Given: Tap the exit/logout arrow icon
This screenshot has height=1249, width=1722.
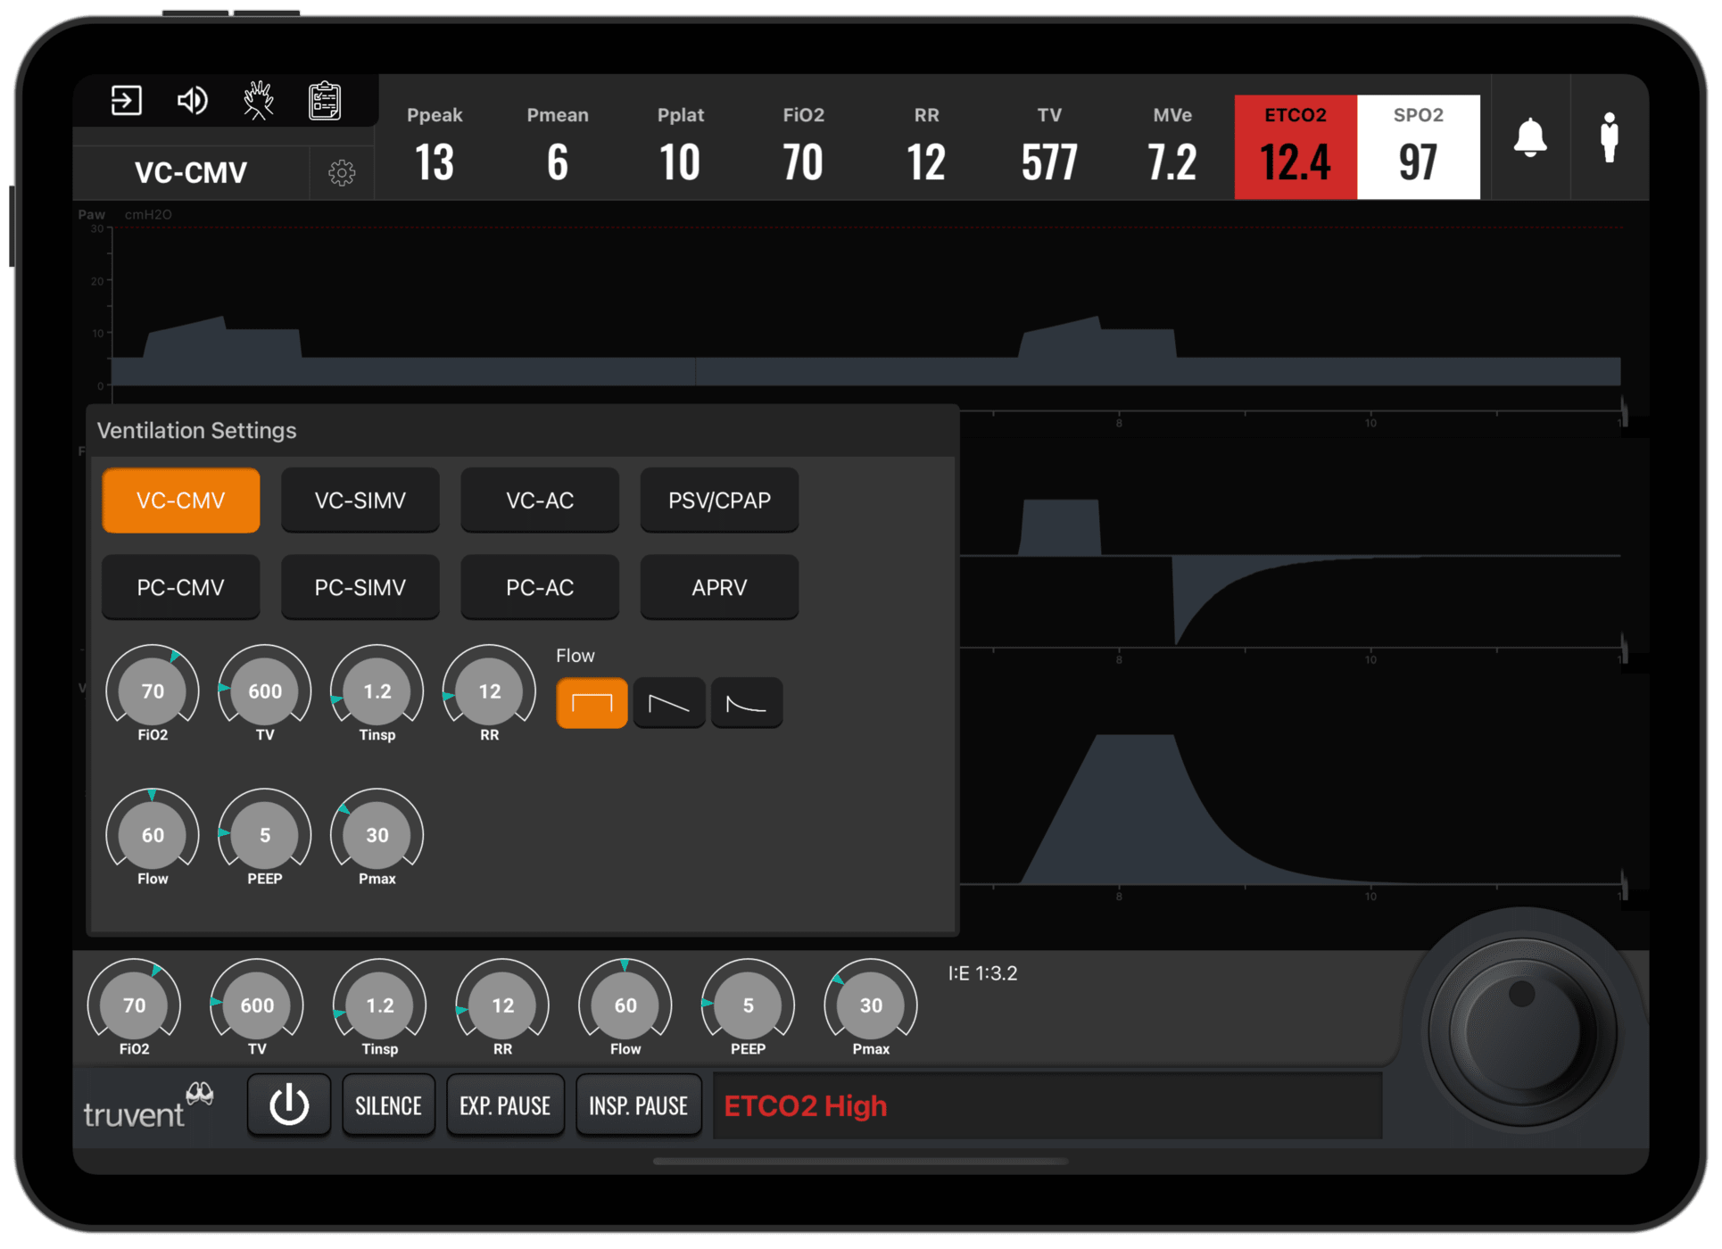Looking at the screenshot, I should tap(126, 100).
